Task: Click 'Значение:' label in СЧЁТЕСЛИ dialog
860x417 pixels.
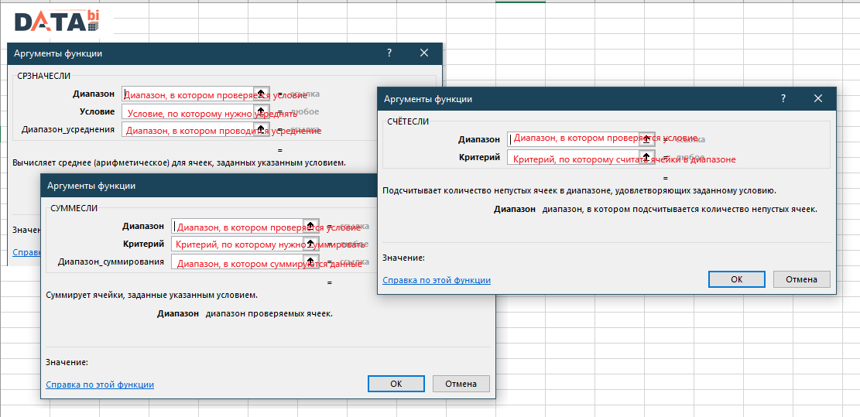Action: pos(403,258)
